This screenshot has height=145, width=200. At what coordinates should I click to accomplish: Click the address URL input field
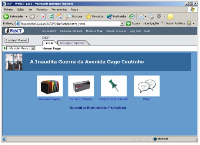point(70,24)
